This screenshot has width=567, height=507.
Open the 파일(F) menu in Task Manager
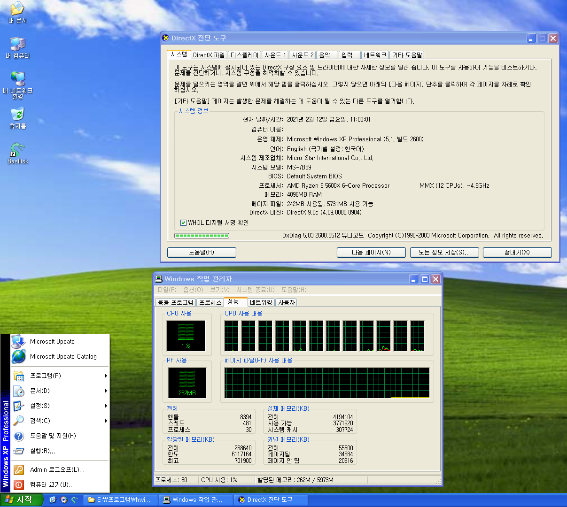point(167,290)
